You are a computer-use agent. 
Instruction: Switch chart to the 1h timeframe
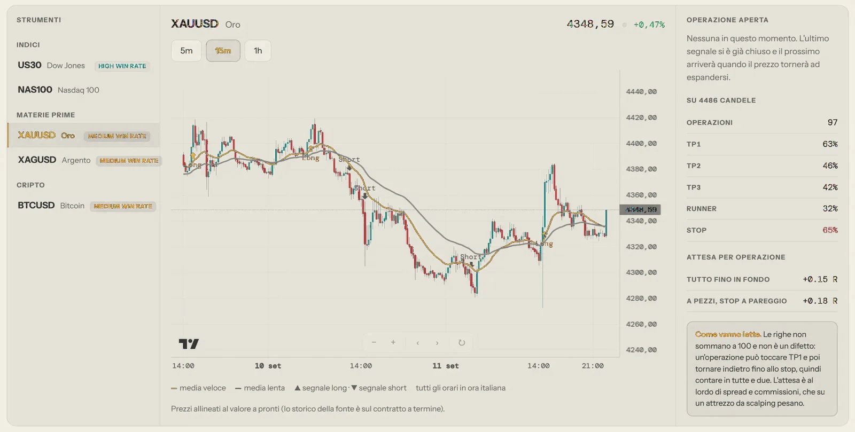(258, 51)
